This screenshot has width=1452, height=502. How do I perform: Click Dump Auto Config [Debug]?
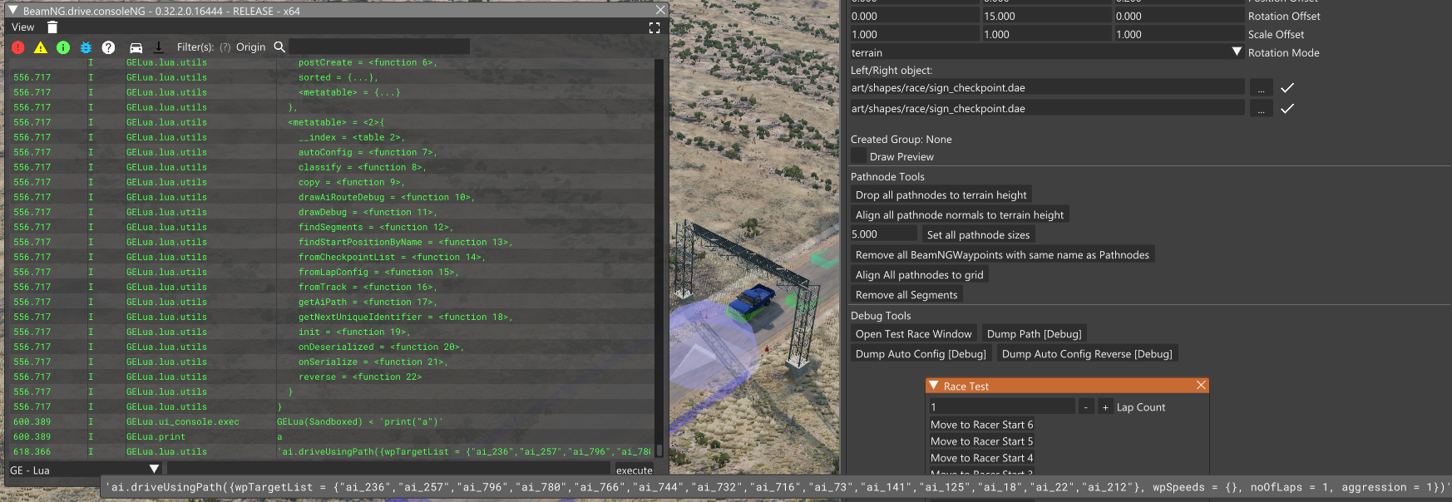tap(921, 354)
